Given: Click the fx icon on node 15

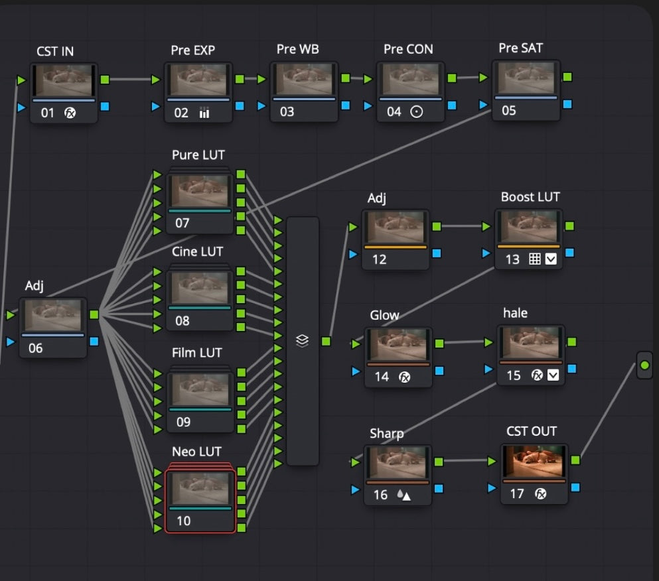Looking at the screenshot, I should 537,375.
